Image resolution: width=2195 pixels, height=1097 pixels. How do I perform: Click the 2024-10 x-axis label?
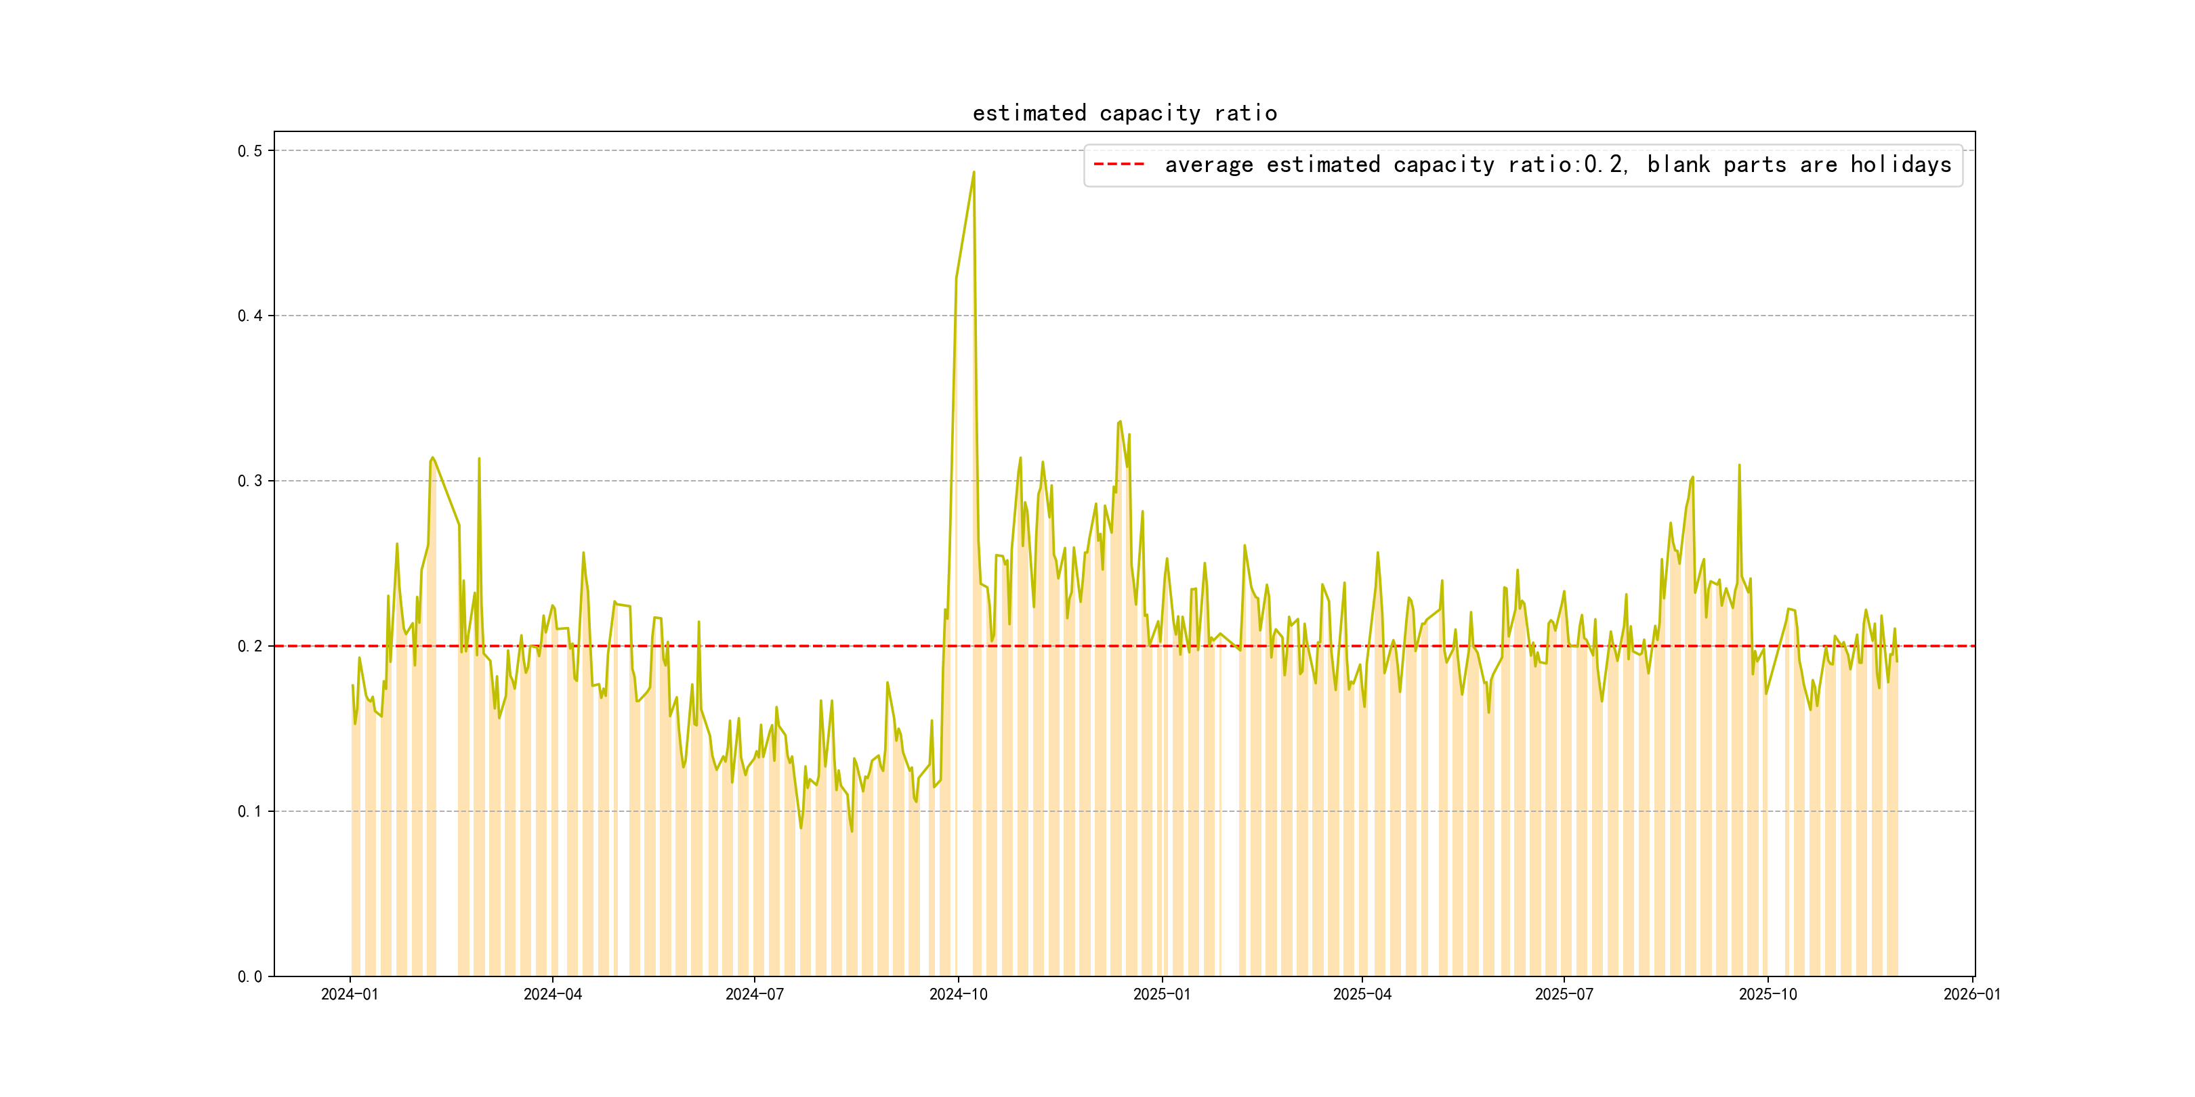958,994
